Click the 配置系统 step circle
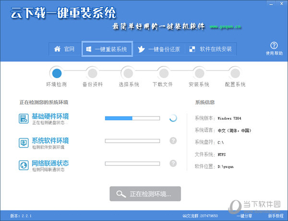 pyautogui.click(x=235, y=73)
